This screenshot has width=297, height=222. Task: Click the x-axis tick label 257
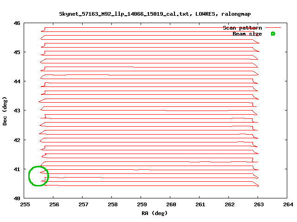click(84, 204)
